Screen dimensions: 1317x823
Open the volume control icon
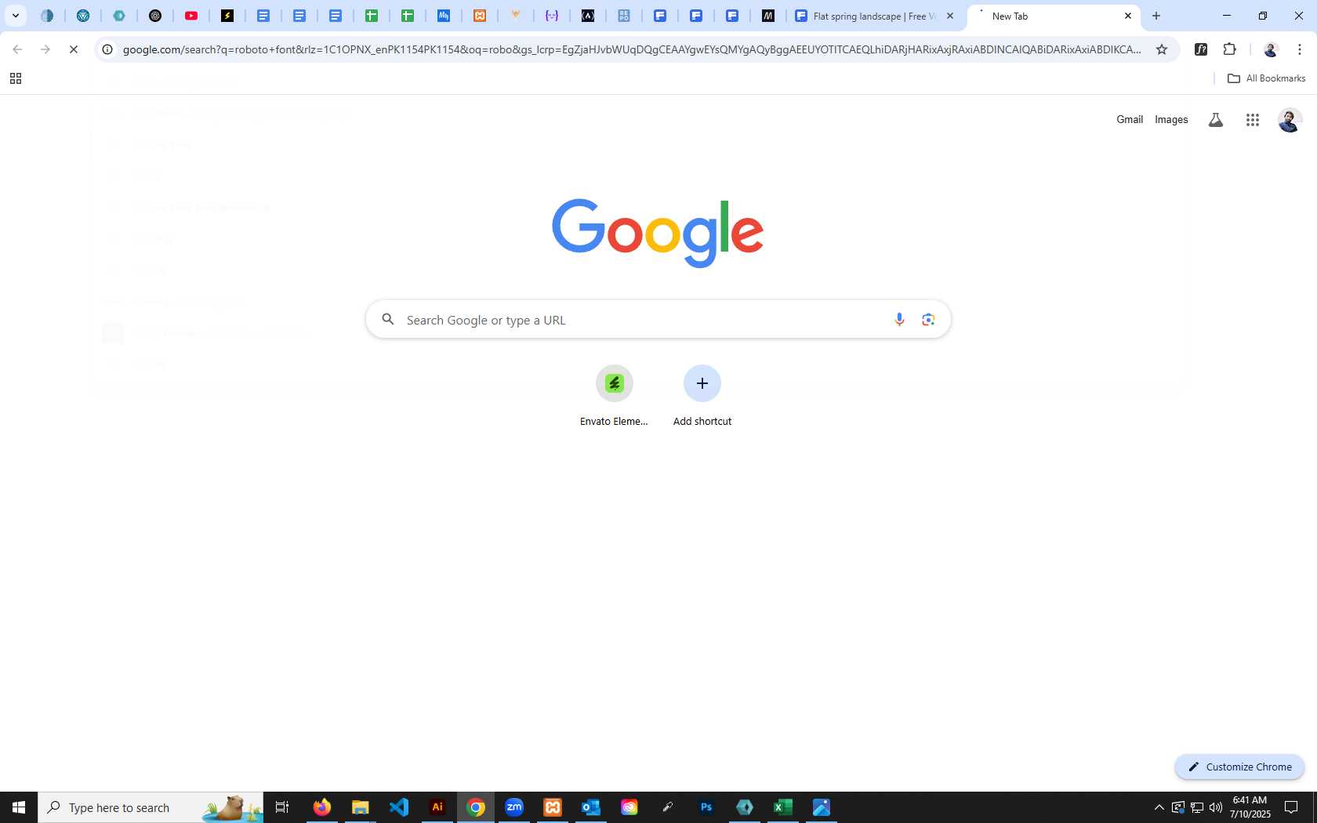click(1216, 807)
